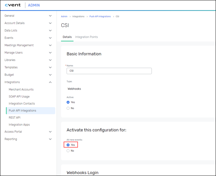Navigate to REST API sidebar item
The image size is (216, 176).
(15, 117)
